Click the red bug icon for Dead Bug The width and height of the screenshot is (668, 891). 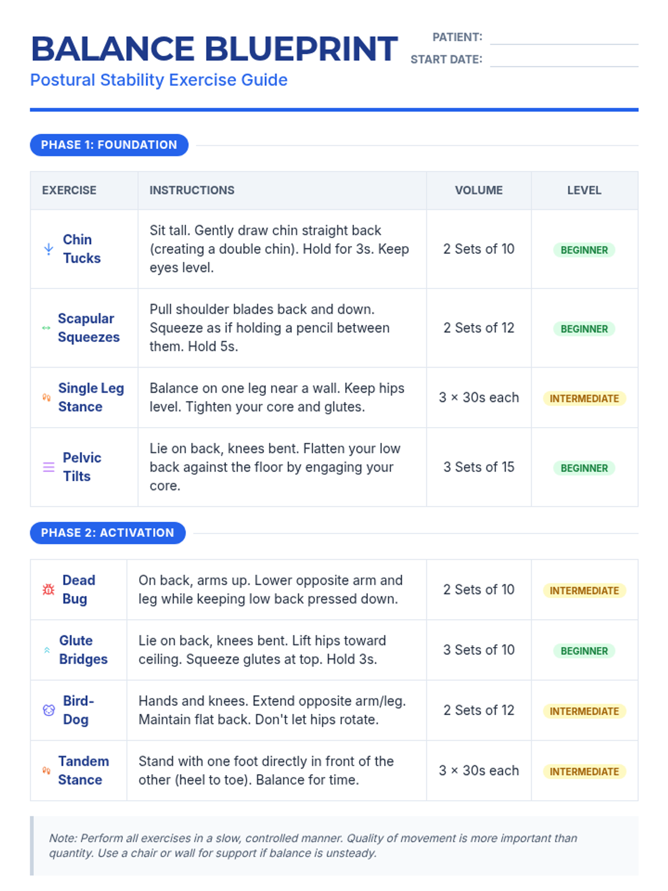[x=48, y=590]
